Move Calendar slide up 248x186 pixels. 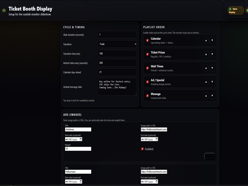(x=206, y=40)
